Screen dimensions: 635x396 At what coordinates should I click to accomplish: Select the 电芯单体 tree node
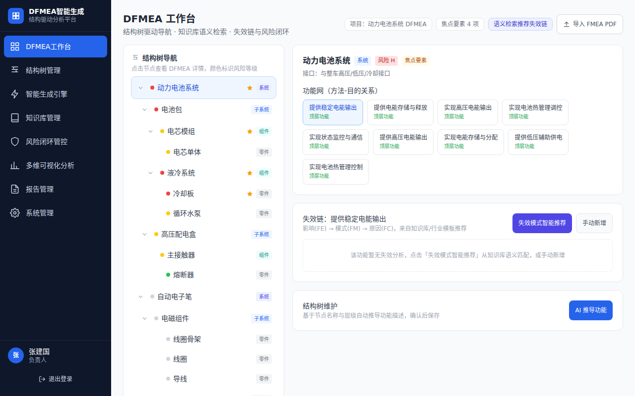click(203, 152)
